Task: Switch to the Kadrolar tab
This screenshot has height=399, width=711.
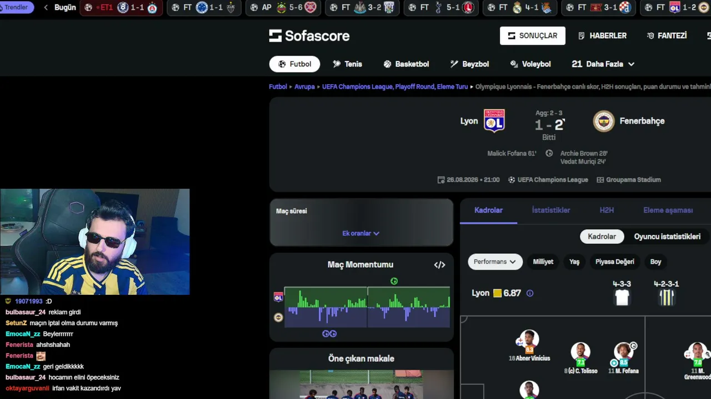Action: [488, 211]
